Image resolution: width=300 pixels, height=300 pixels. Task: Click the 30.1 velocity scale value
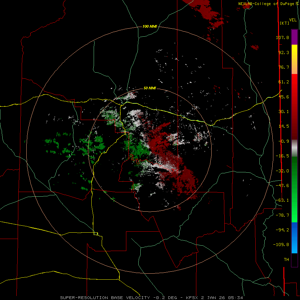[284, 112]
